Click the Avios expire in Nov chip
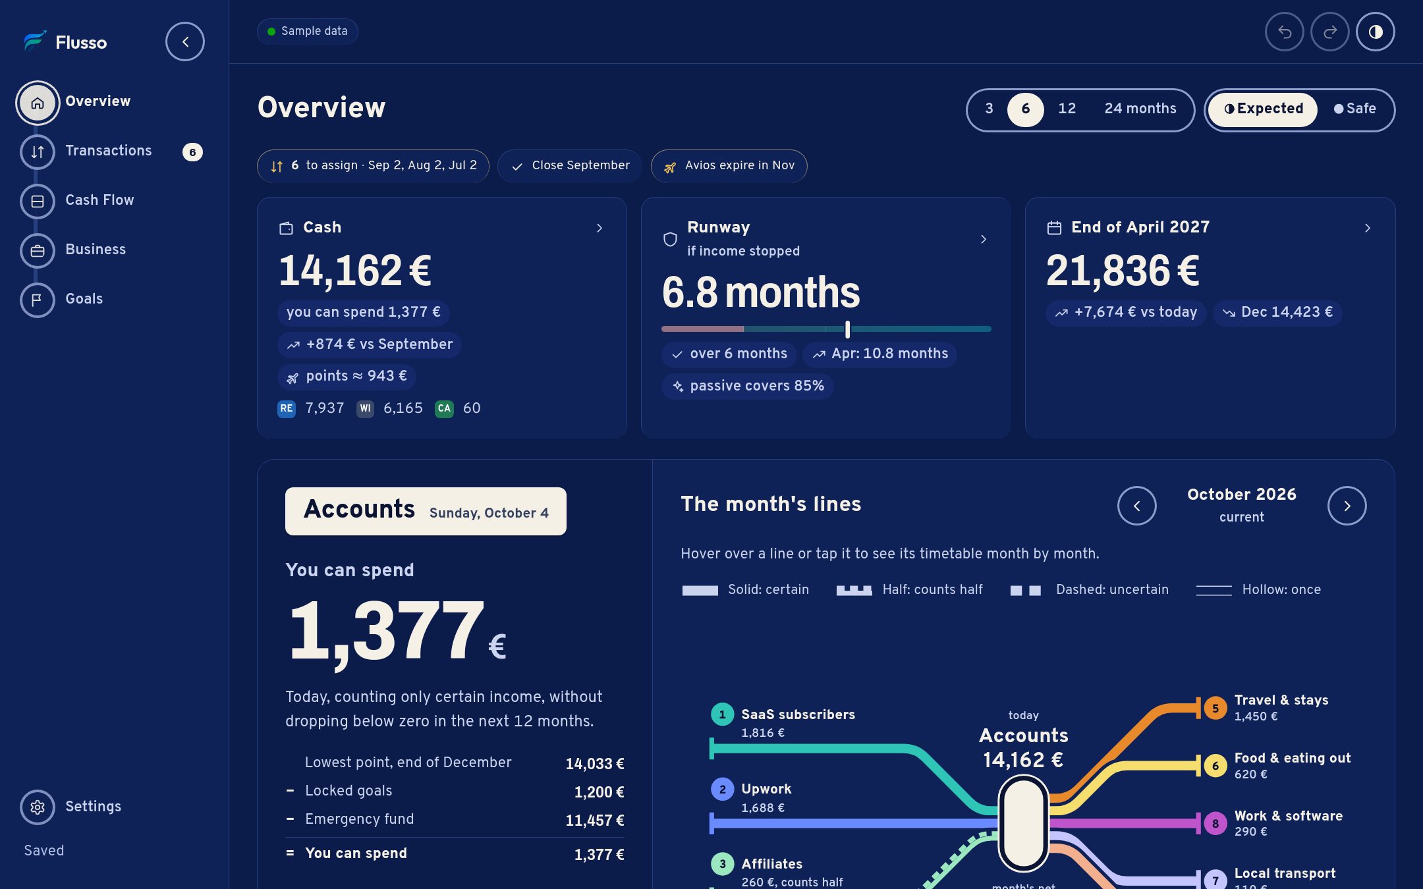 [729, 166]
